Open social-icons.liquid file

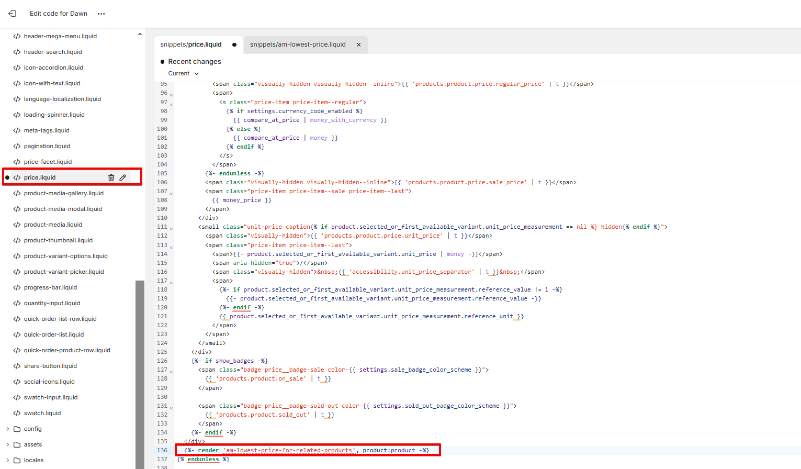[49, 382]
